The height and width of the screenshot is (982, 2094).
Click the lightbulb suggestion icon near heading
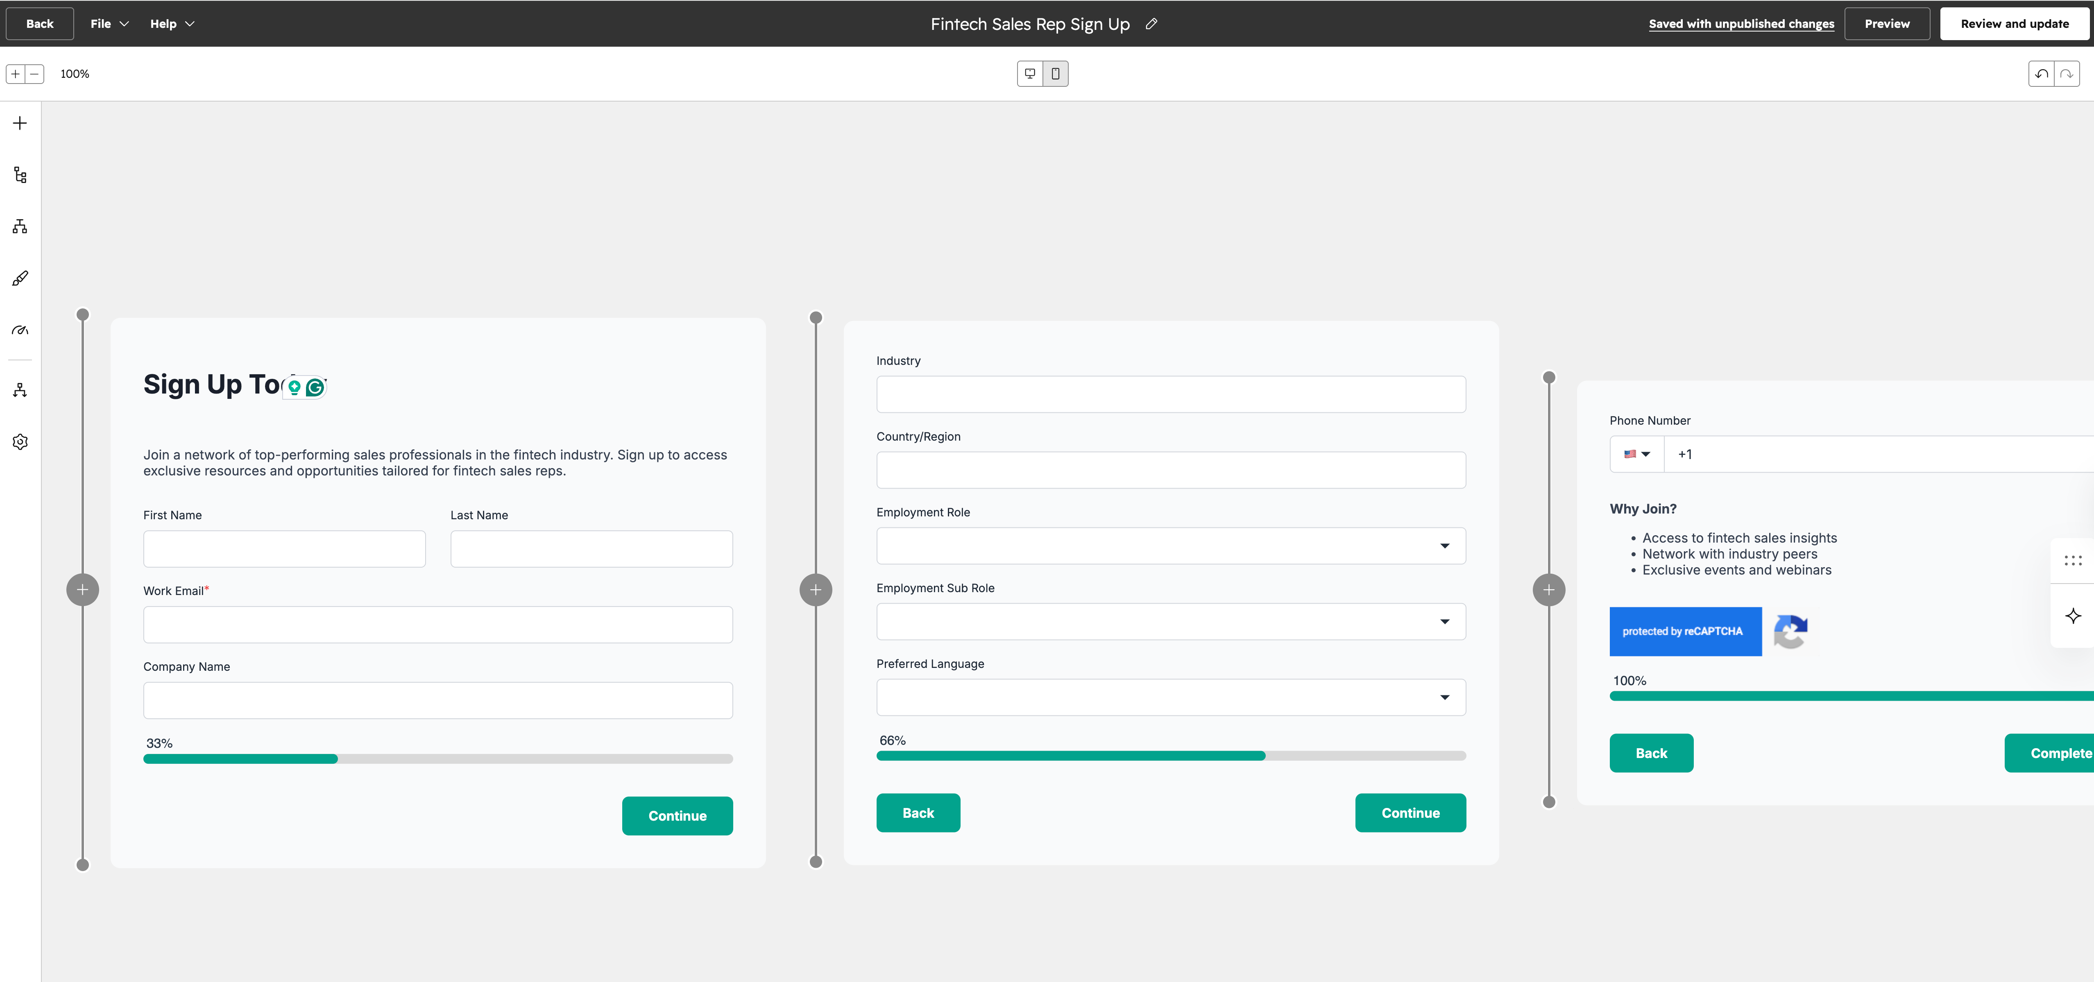tap(294, 388)
